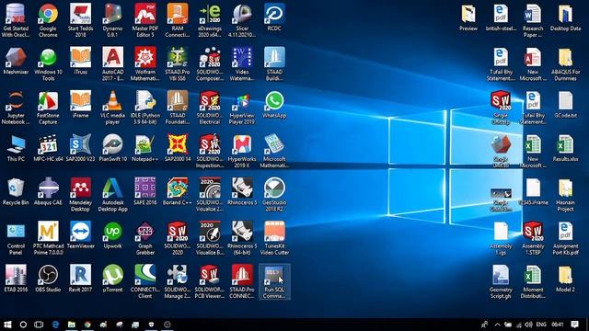
Task: Open Google Chrome desktop shortcut
Action: 48,20
